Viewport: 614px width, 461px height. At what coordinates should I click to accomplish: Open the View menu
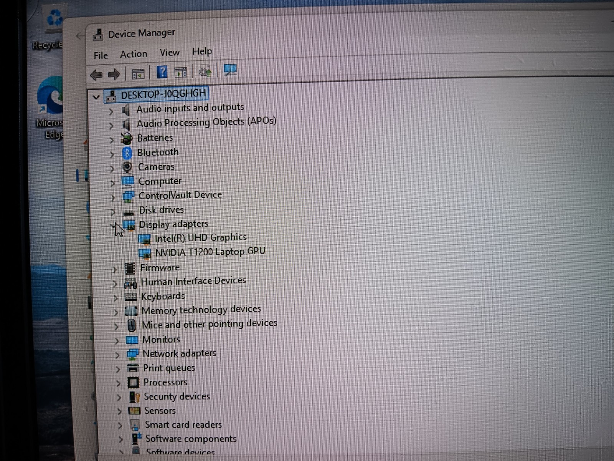click(170, 53)
